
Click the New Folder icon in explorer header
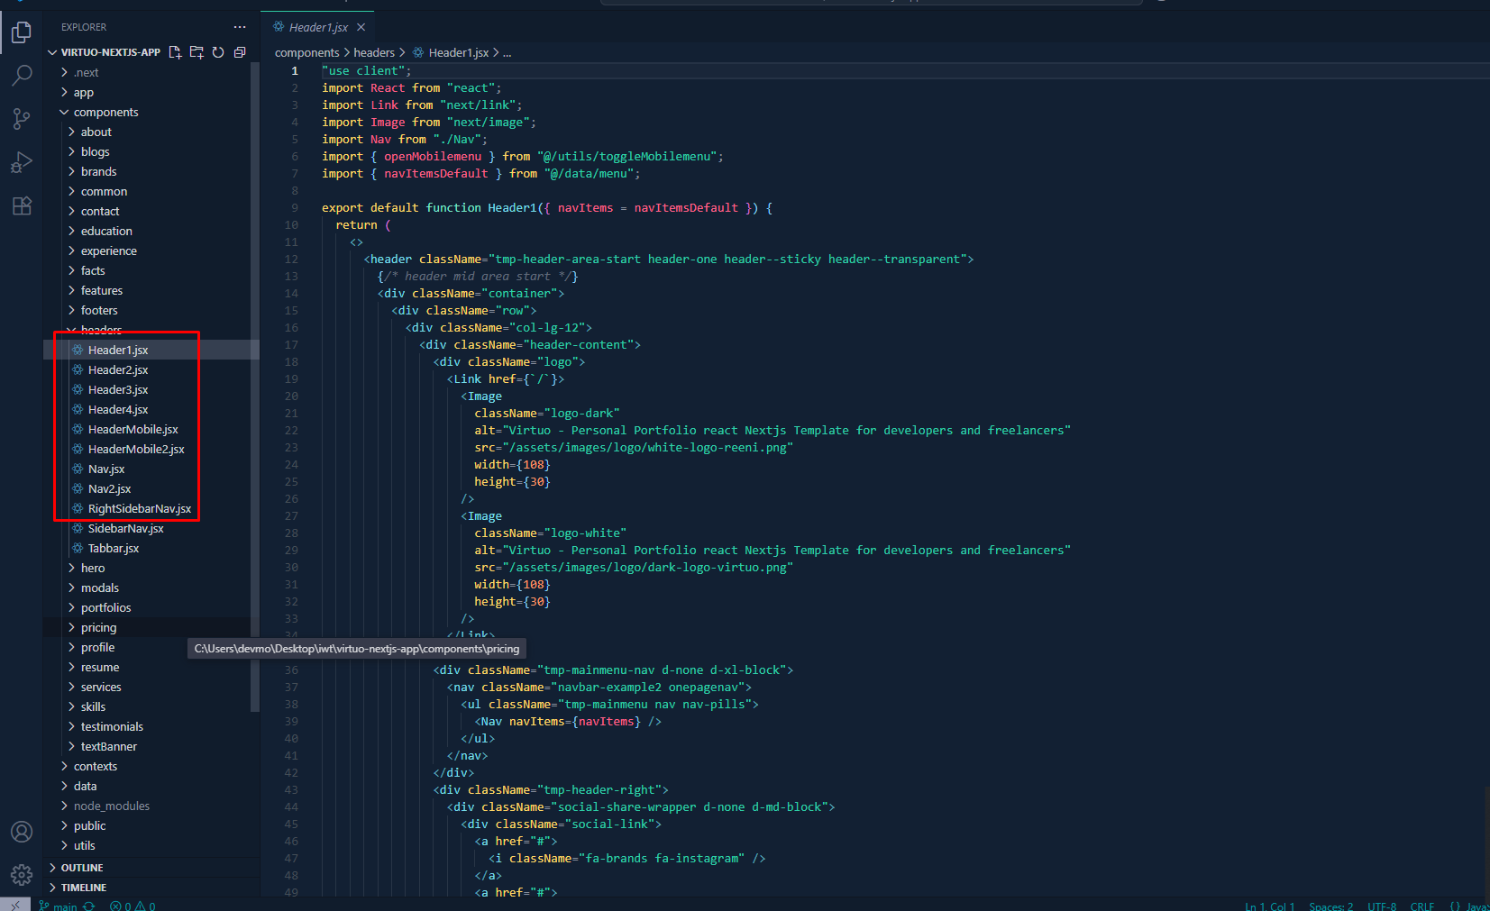click(197, 52)
